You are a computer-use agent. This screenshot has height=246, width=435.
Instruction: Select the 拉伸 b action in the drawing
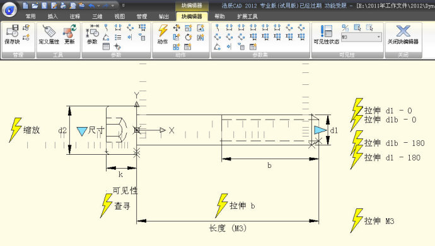click(235, 206)
